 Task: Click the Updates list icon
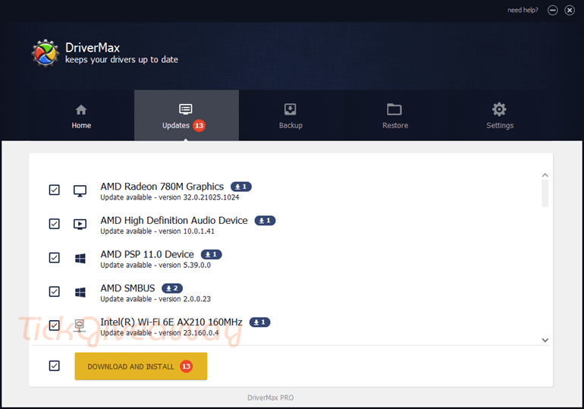(186, 109)
